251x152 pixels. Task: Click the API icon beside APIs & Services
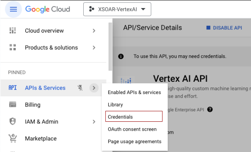pyautogui.click(x=12, y=88)
